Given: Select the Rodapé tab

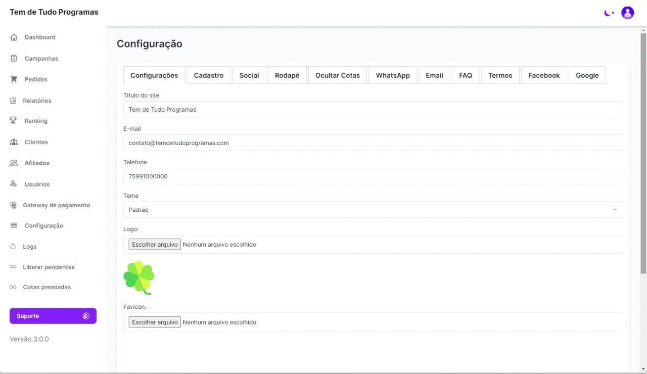Looking at the screenshot, I should (287, 75).
